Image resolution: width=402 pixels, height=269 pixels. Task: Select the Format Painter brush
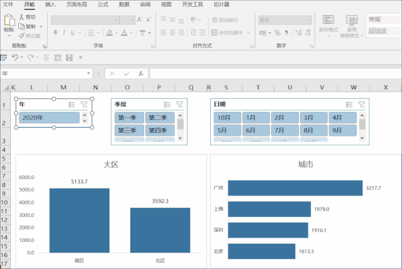click(x=22, y=36)
